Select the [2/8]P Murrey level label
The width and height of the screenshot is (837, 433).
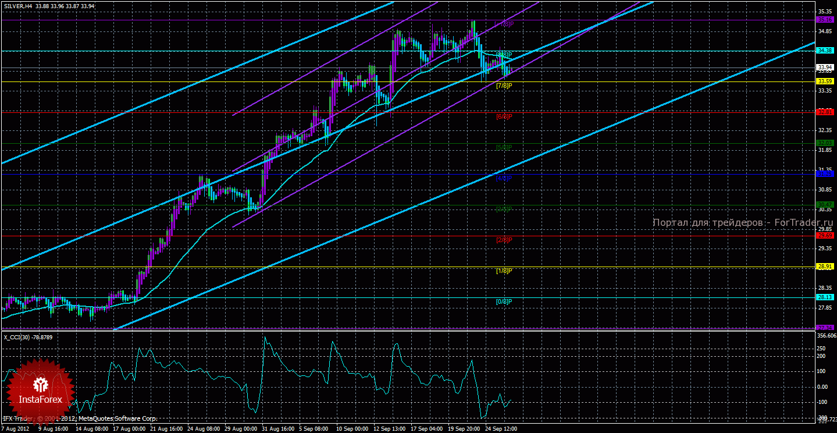[504, 240]
